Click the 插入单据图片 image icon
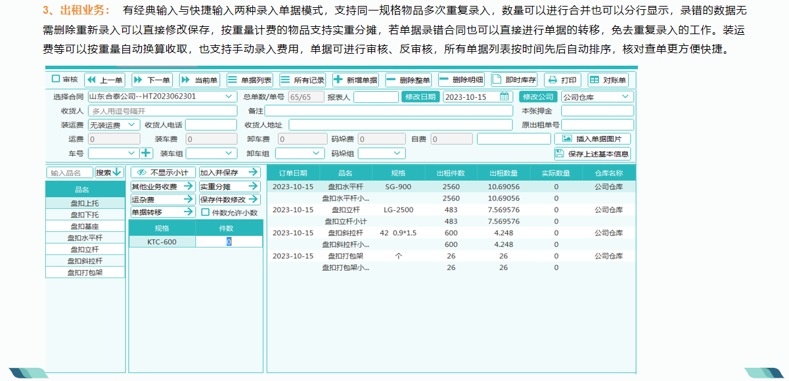789x381 pixels. point(568,138)
